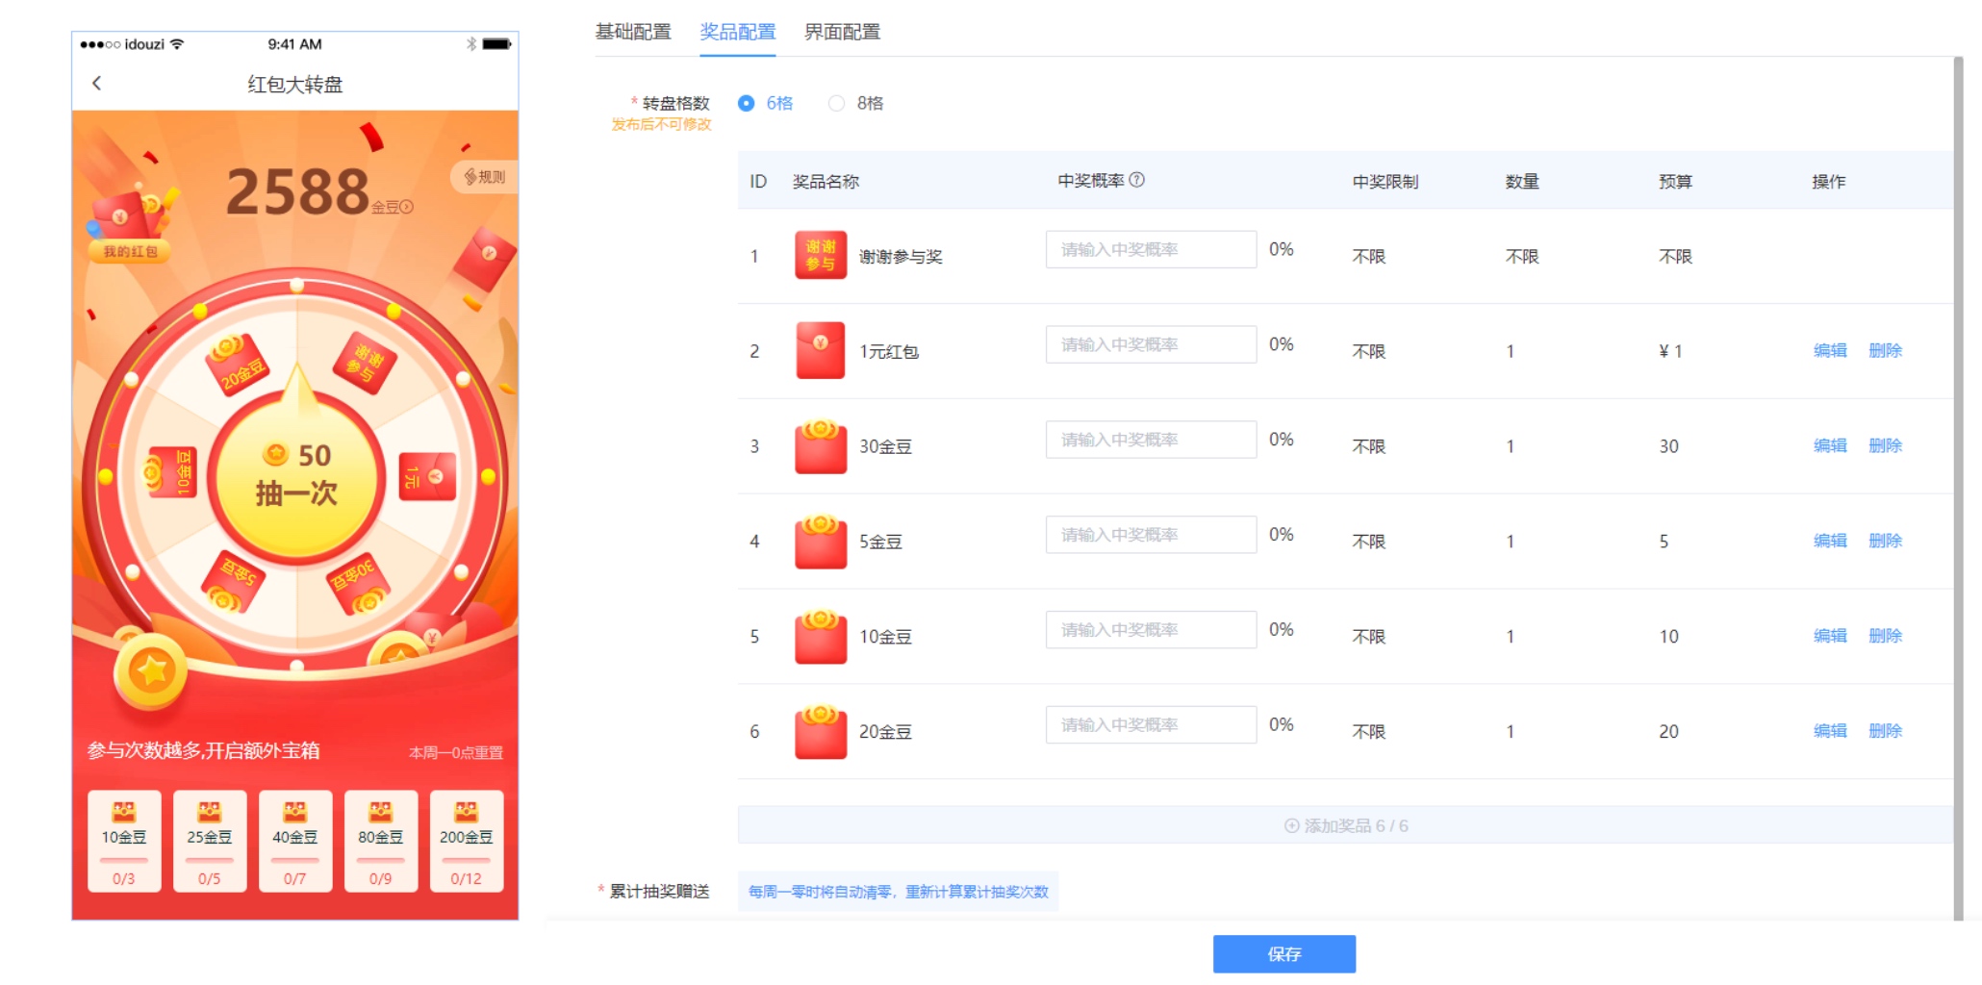Viewport: 1982px width, 985px height.
Task: Click the 预算 column header
Action: click(x=1675, y=182)
